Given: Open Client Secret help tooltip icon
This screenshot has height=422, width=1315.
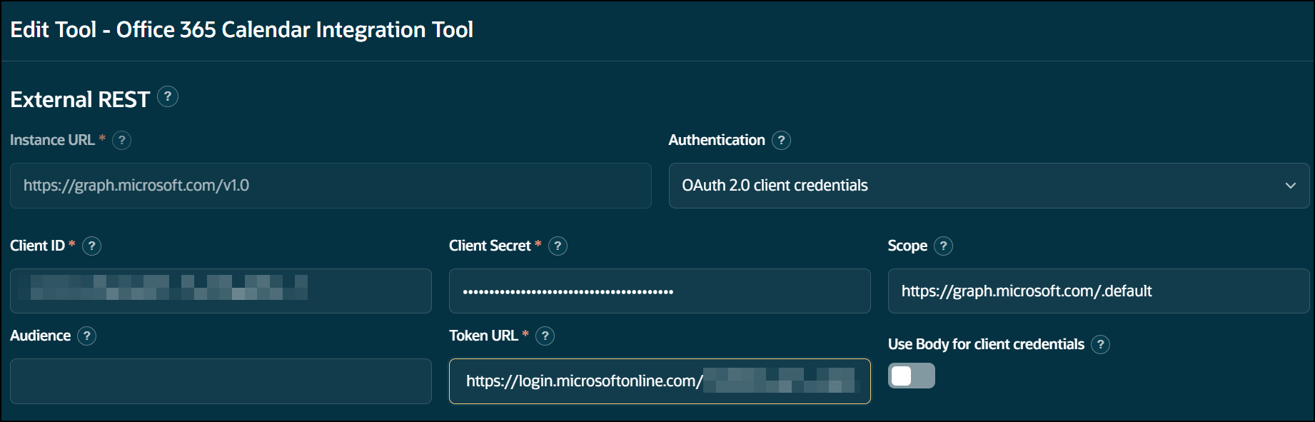Looking at the screenshot, I should [558, 246].
